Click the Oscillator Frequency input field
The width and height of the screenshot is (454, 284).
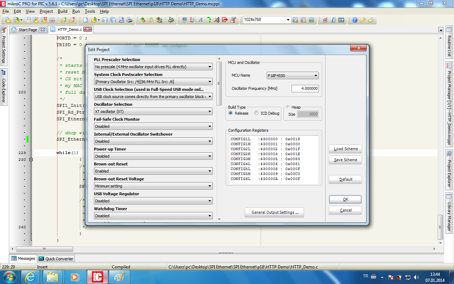pyautogui.click(x=305, y=88)
